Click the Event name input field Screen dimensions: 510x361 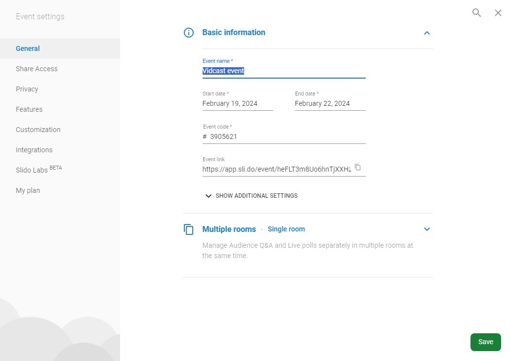point(284,71)
